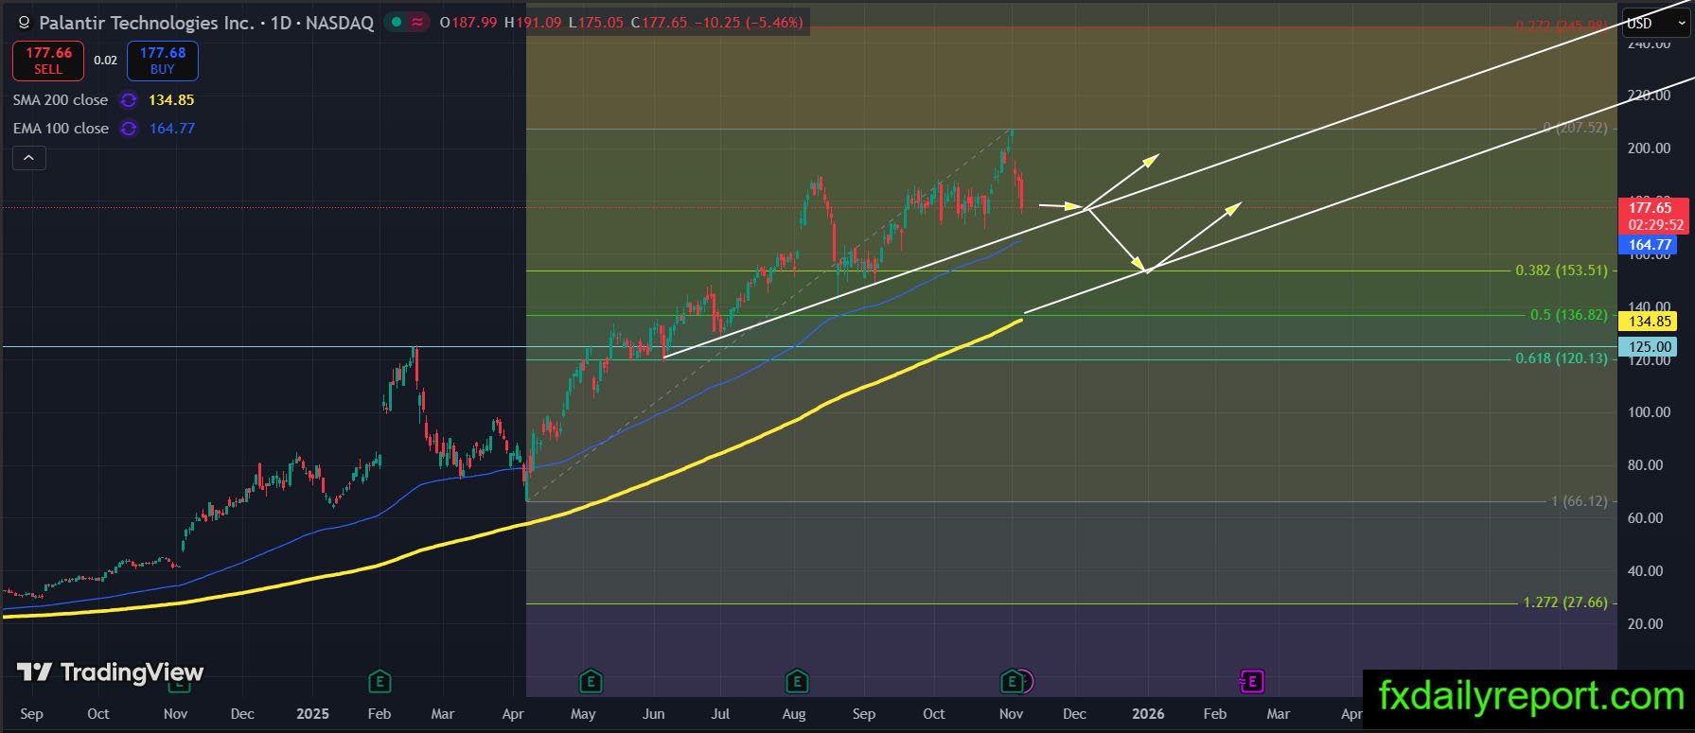Click the SMA value 134.85 in the legend
This screenshot has width=1695, height=733.
click(x=171, y=100)
